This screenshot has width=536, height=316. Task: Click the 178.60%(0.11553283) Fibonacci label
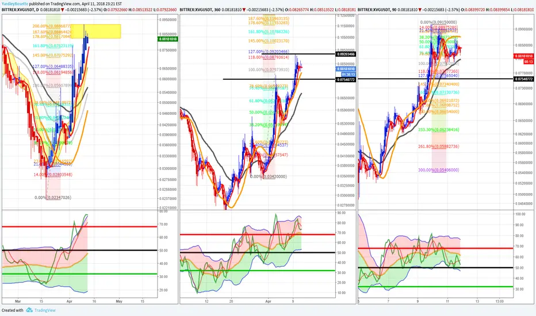point(269,23)
